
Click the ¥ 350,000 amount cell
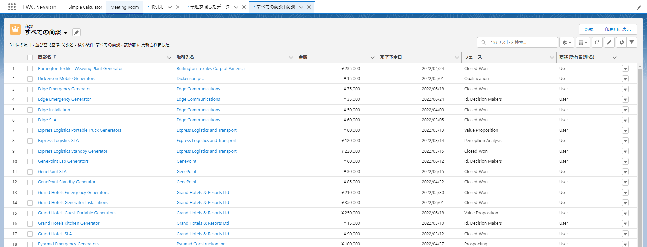(350, 203)
